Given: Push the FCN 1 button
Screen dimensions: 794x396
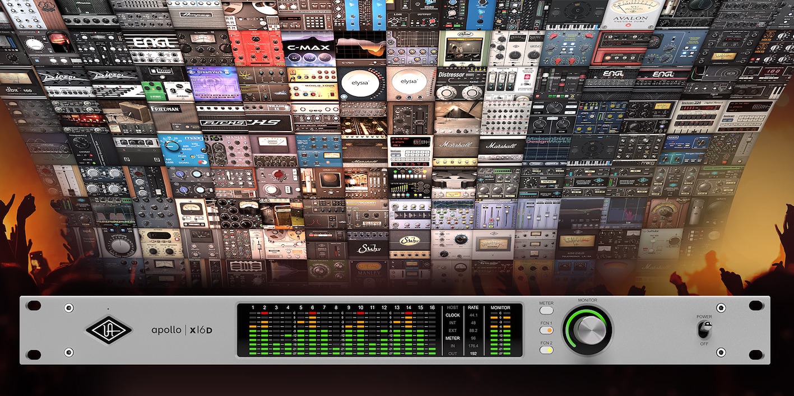Looking at the screenshot, I should [546, 330].
